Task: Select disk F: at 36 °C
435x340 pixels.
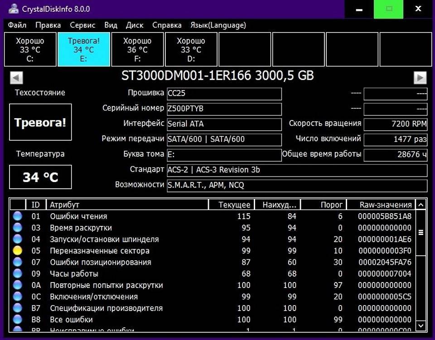Action: click(x=137, y=49)
